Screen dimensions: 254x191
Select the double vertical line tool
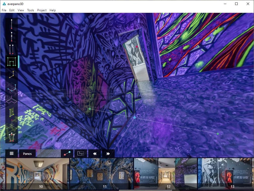[x=12, y=49]
